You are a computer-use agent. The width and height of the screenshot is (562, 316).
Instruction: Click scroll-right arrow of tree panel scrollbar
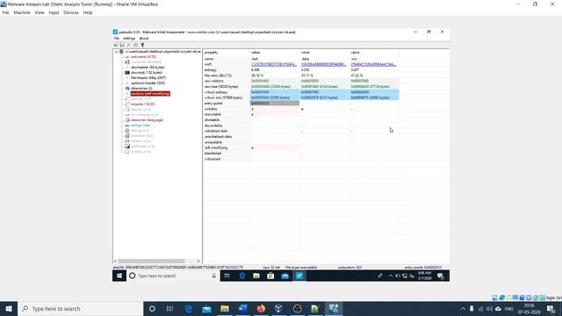[x=198, y=262]
